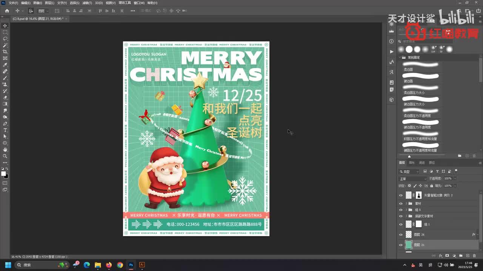Screen dimensions: 483x271
Task: Select the Lasso tool
Action: pos(5,38)
